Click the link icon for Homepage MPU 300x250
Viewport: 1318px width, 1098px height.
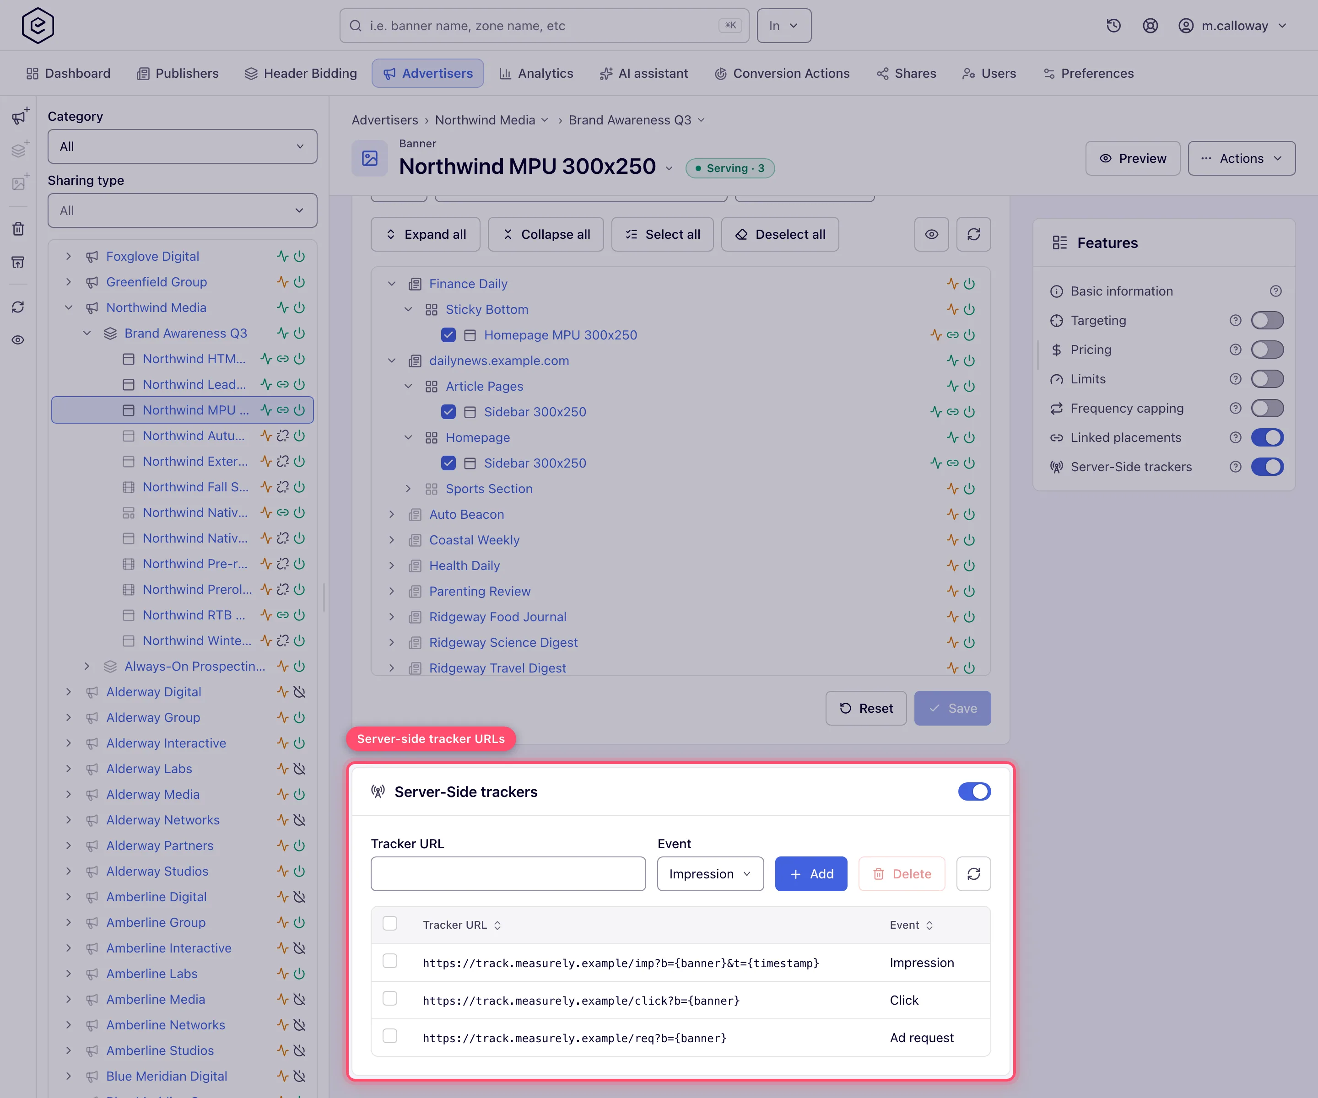(x=953, y=335)
